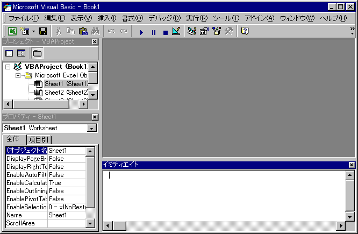
Task: Click project tree scroll down arrow
Action: [92, 95]
